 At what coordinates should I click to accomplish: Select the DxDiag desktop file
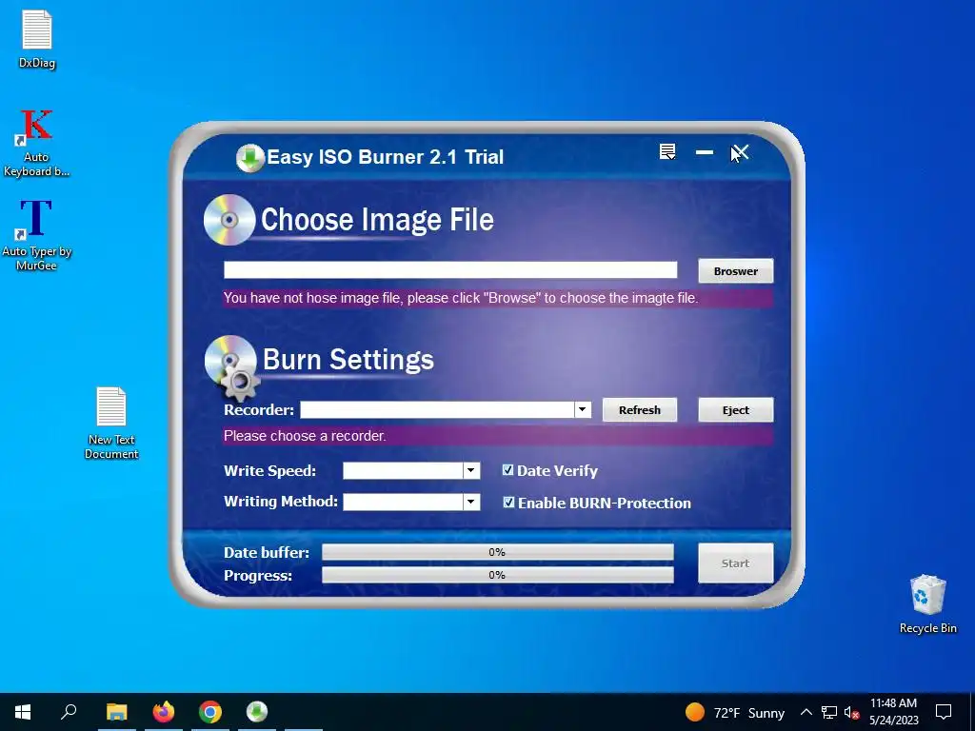[37, 39]
